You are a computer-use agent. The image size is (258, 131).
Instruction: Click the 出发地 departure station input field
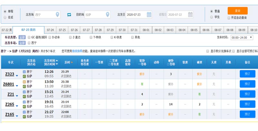pyautogui.click(x=47, y=15)
